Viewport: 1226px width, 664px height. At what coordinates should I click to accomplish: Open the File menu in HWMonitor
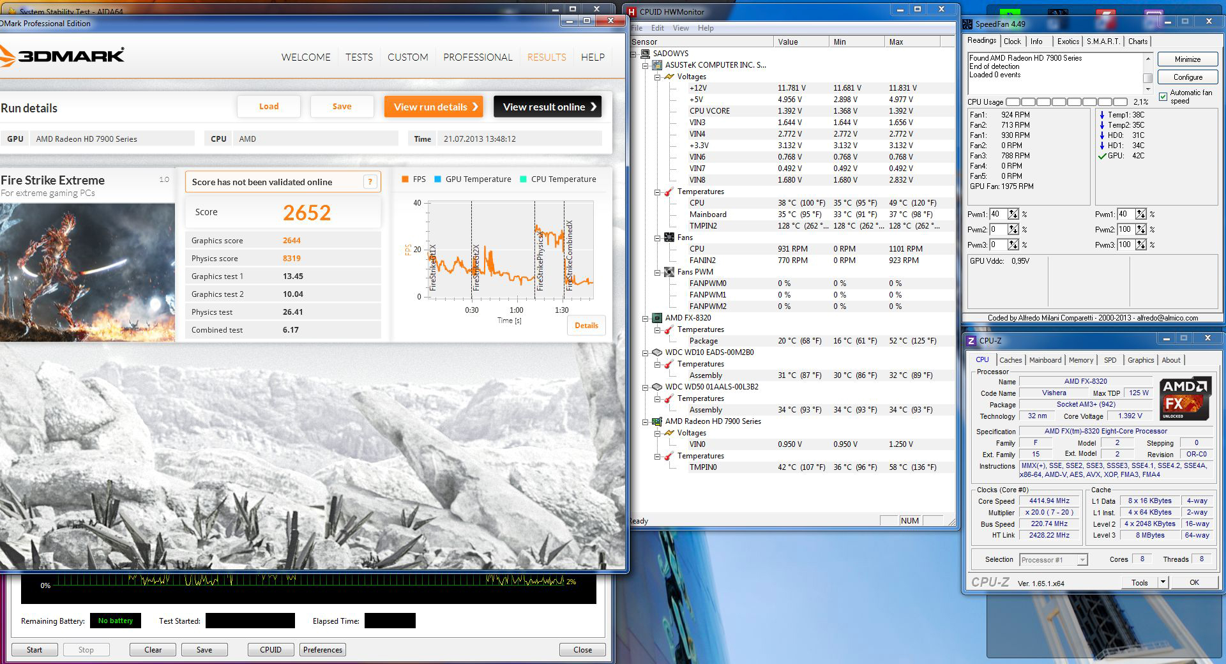click(x=637, y=28)
